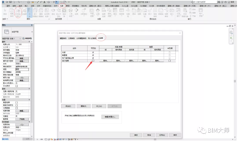Viewport: 239px width, 142px height.
Task: Check visibility box of highlighted fourth filter row
Action: [x=93, y=61]
